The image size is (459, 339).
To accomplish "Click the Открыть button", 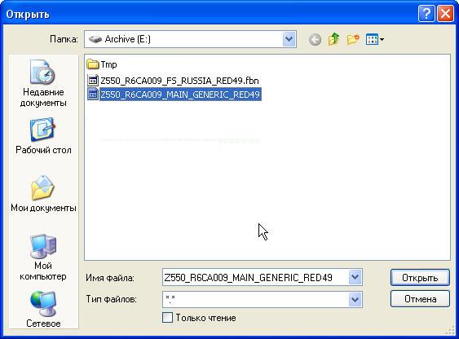I will pyautogui.click(x=420, y=278).
